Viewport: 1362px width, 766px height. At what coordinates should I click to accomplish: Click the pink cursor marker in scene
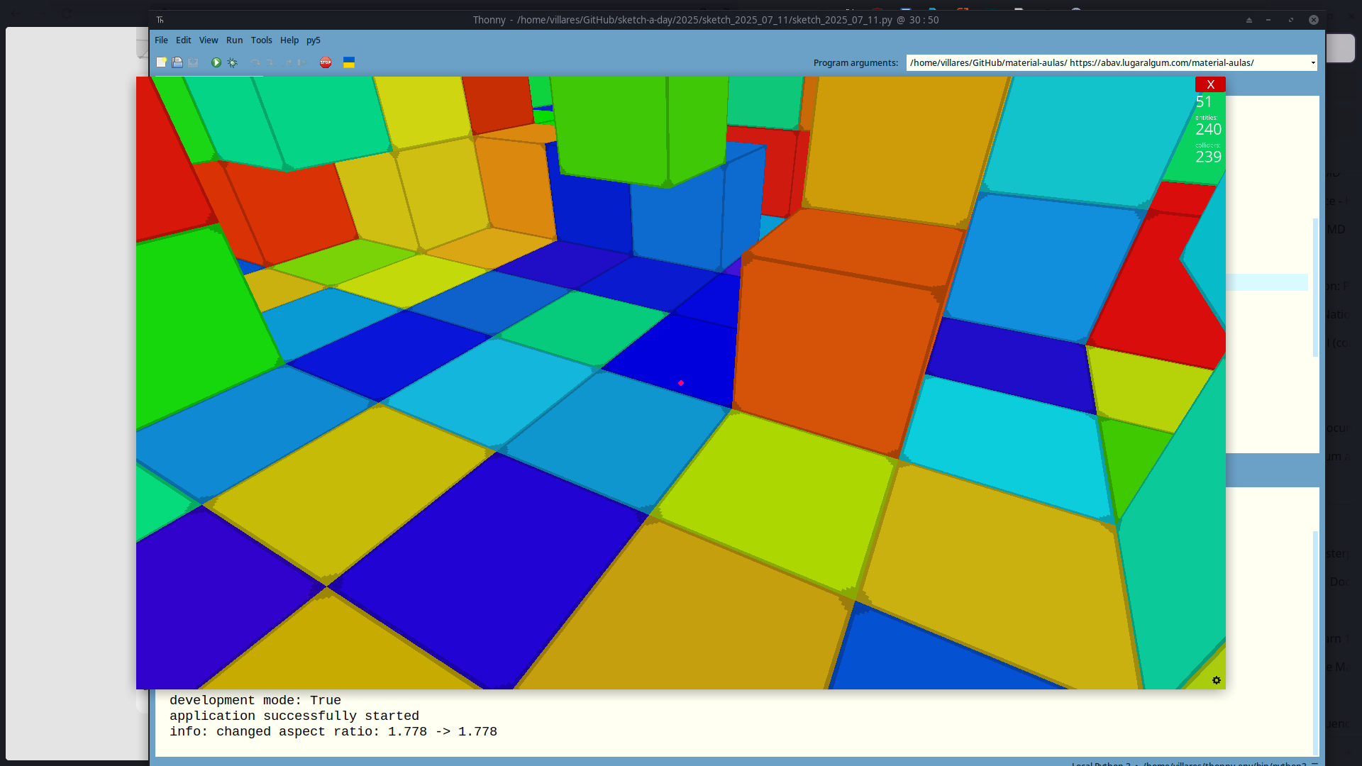pos(681,383)
